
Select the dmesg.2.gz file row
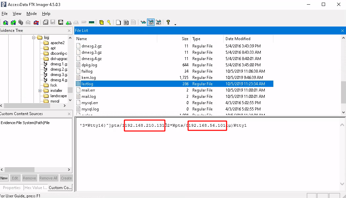(x=174, y=46)
